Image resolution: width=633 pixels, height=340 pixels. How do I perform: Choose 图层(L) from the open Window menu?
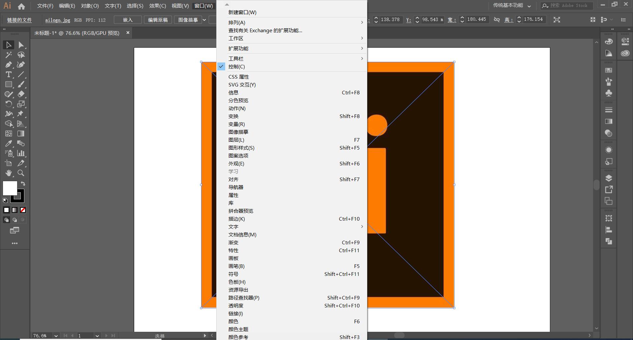tap(236, 139)
